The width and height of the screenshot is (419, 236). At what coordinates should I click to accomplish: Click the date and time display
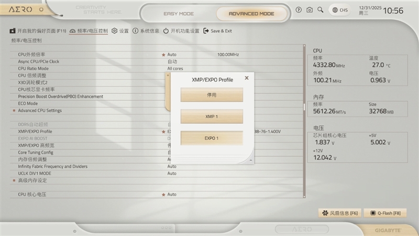click(381, 10)
